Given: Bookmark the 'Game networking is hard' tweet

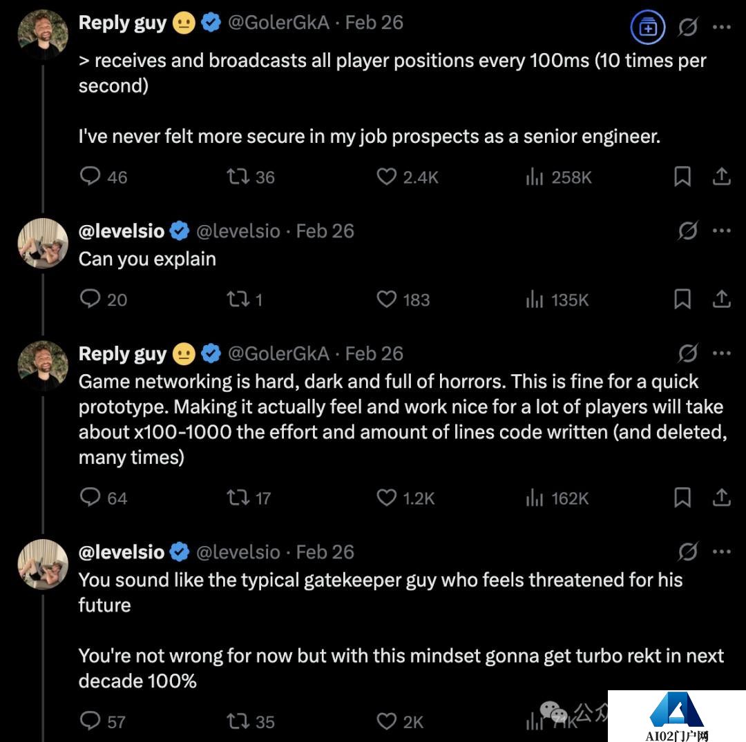Looking at the screenshot, I should pyautogui.click(x=682, y=498).
